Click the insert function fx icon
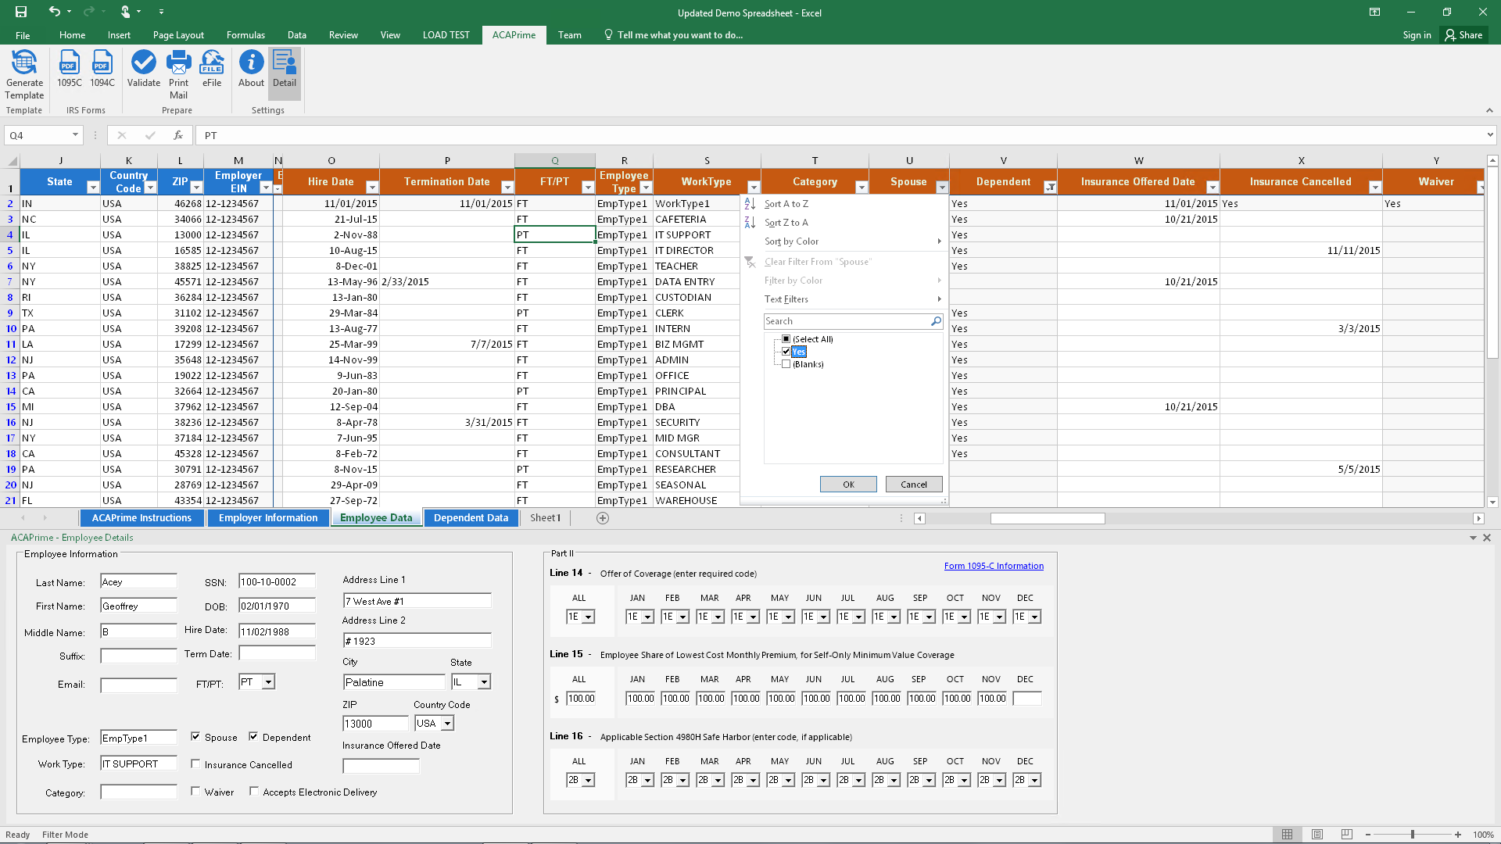The width and height of the screenshot is (1501, 844). click(178, 135)
